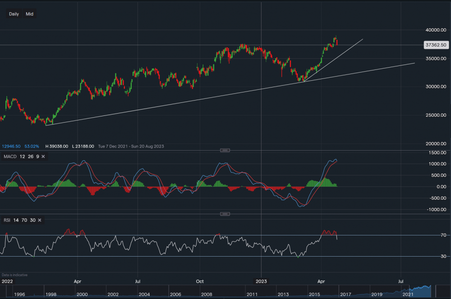Close the RSI indicator panel
This screenshot has height=299, width=451.
coord(40,220)
